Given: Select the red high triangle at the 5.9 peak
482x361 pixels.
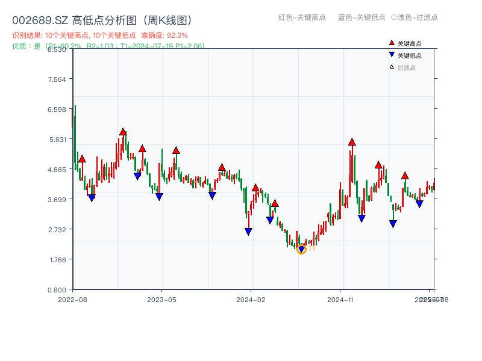Looking at the screenshot, I should 123,132.
